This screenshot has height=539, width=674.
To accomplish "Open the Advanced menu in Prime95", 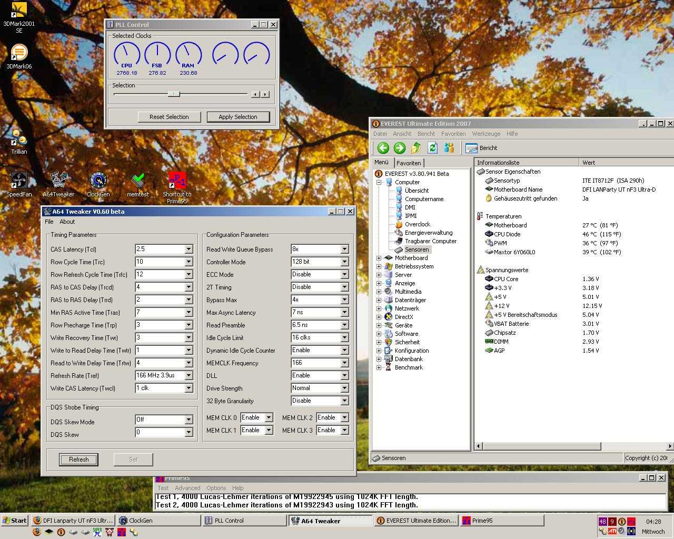I will [x=187, y=488].
